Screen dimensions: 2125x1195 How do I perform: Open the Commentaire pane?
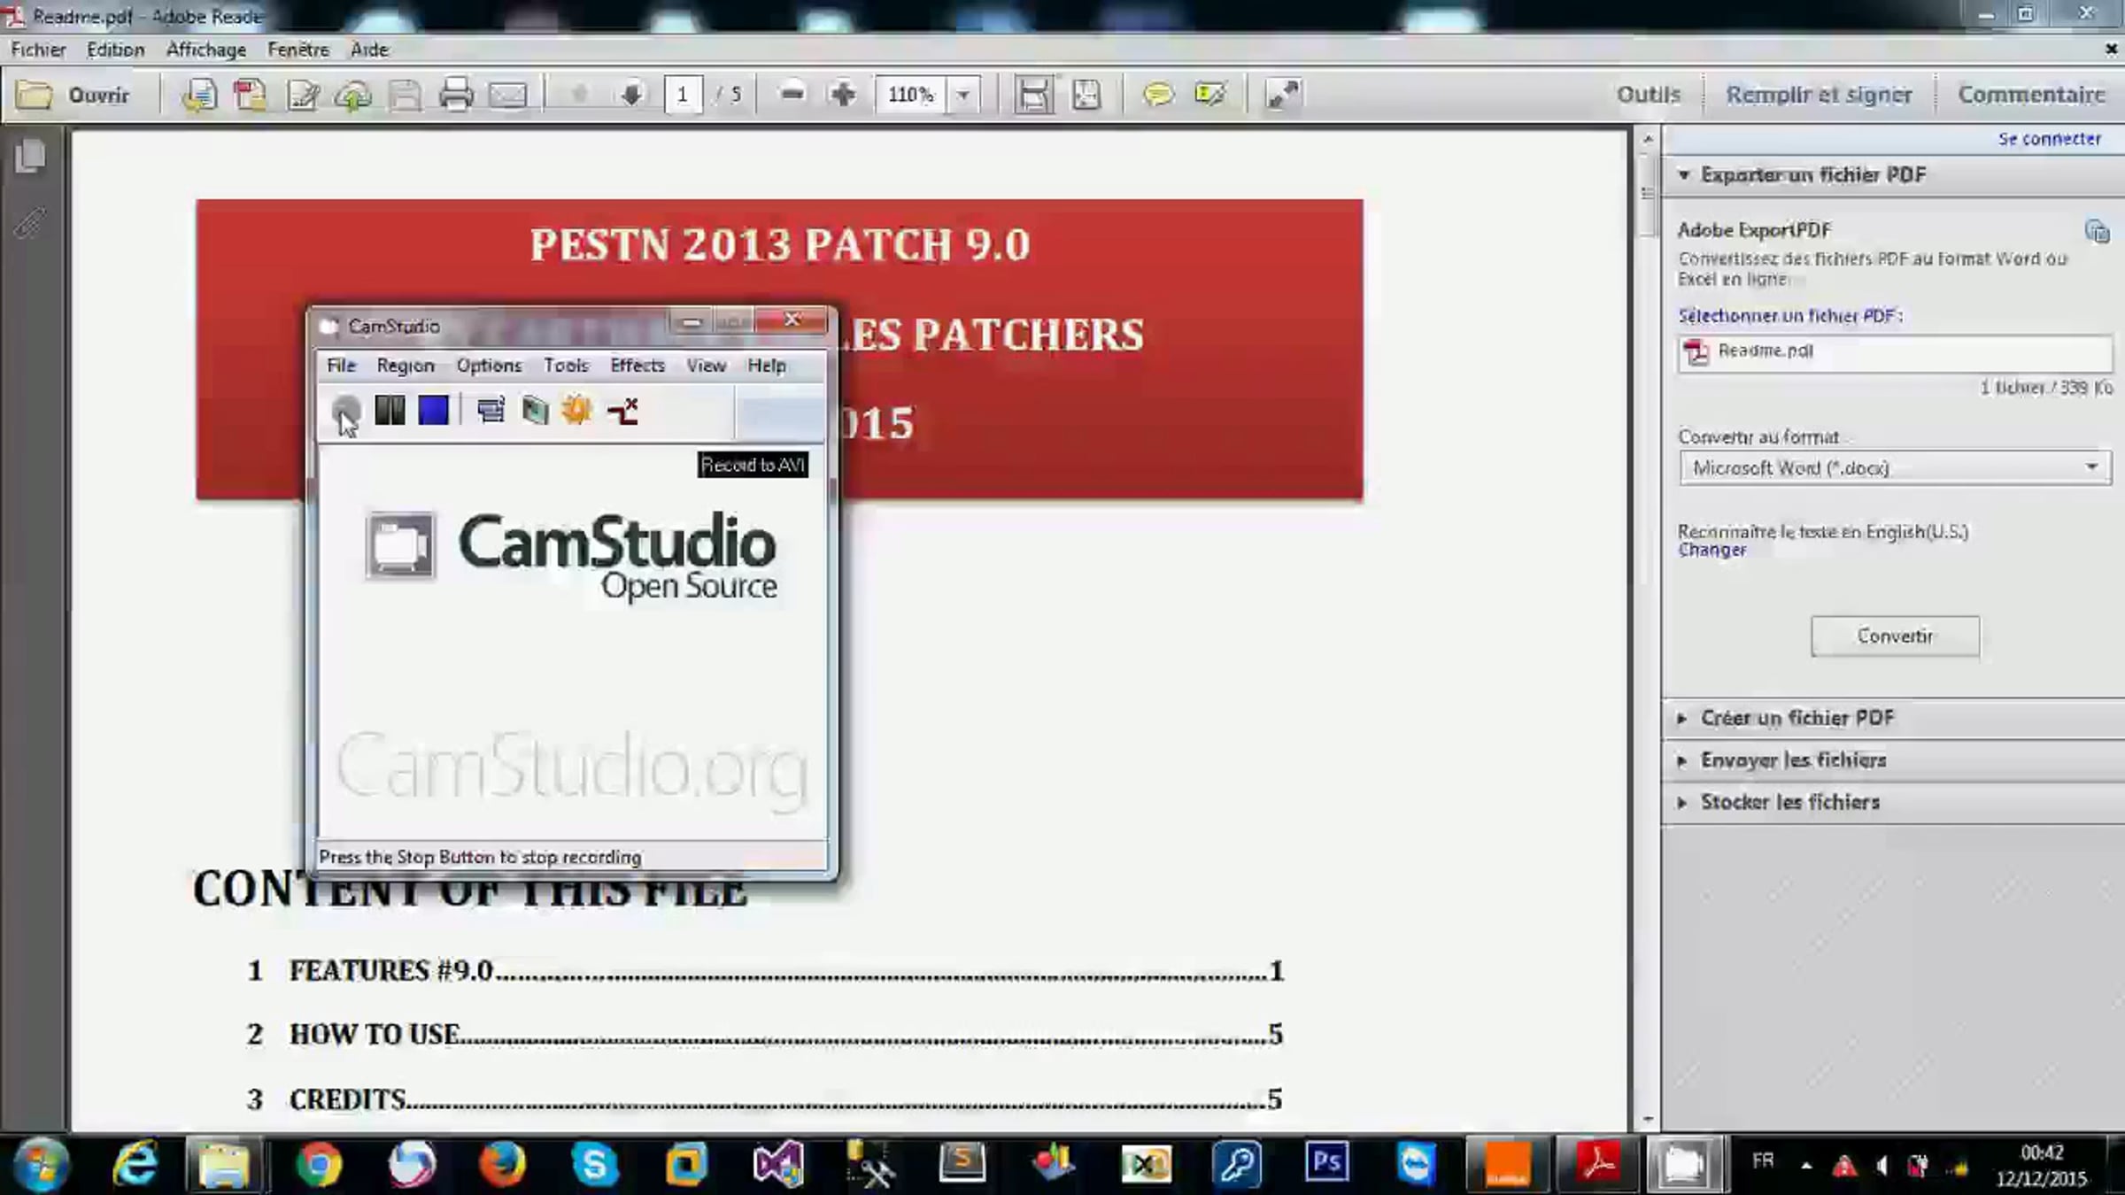click(x=2031, y=95)
